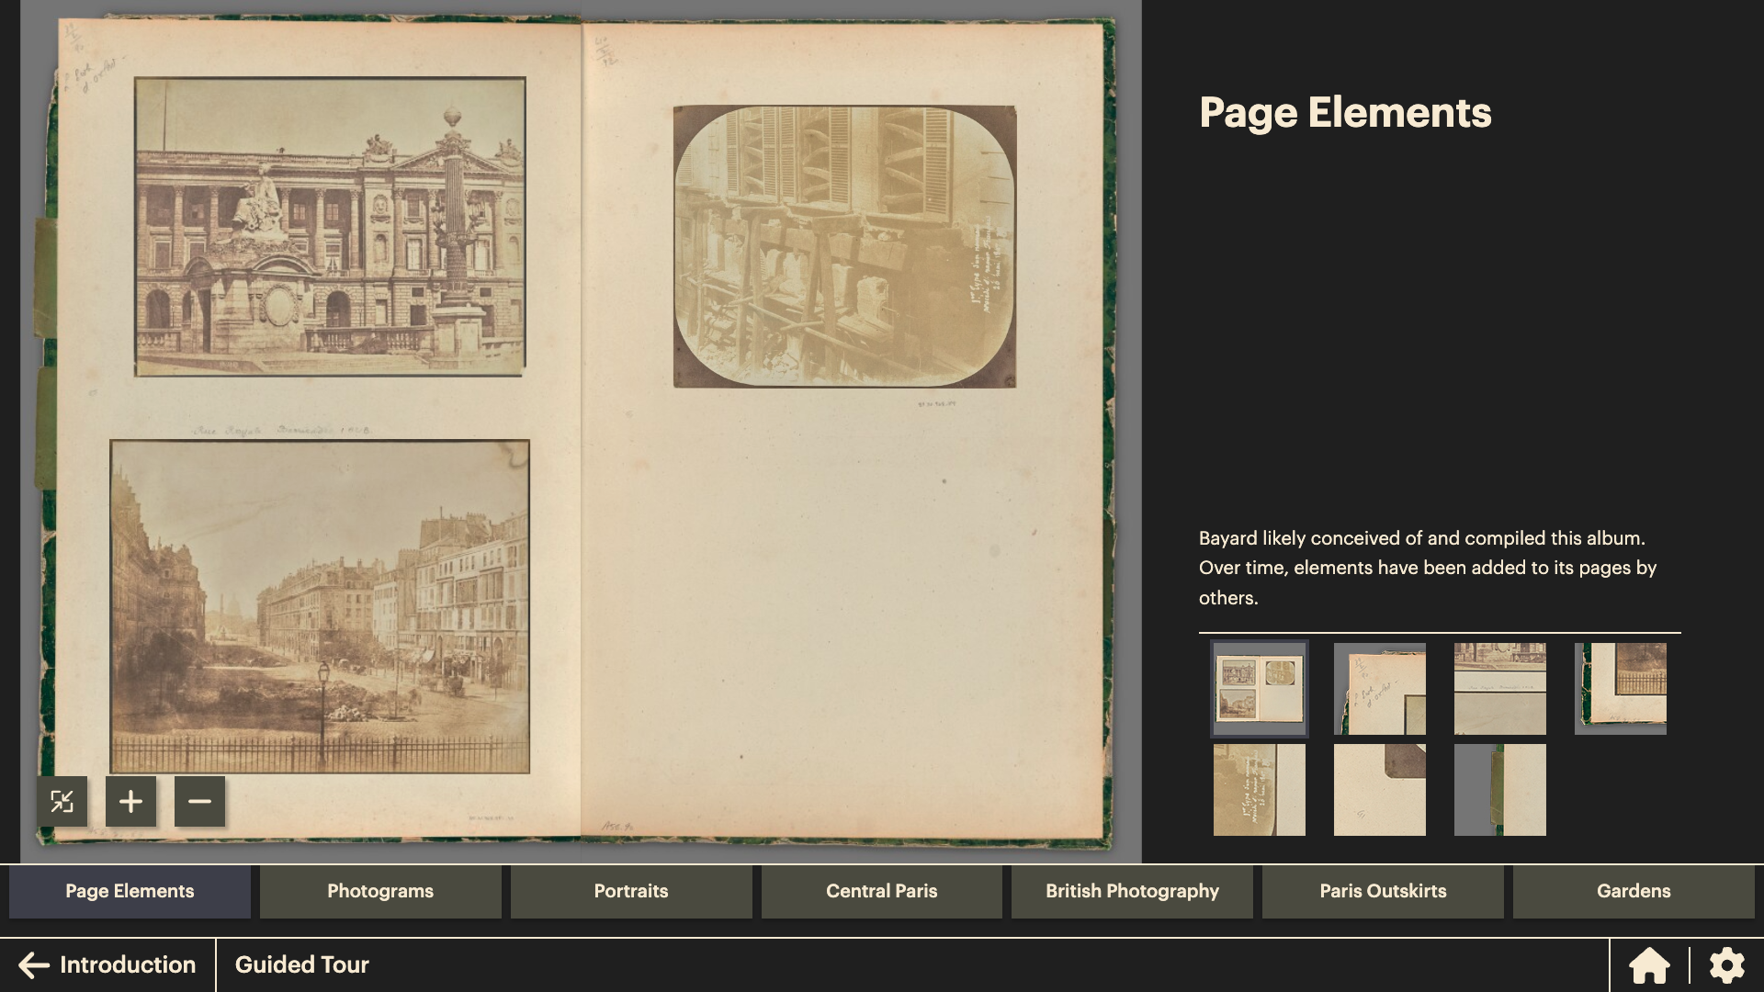Click the collapse fullscreen view icon
The height and width of the screenshot is (992, 1764).
pos(62,802)
